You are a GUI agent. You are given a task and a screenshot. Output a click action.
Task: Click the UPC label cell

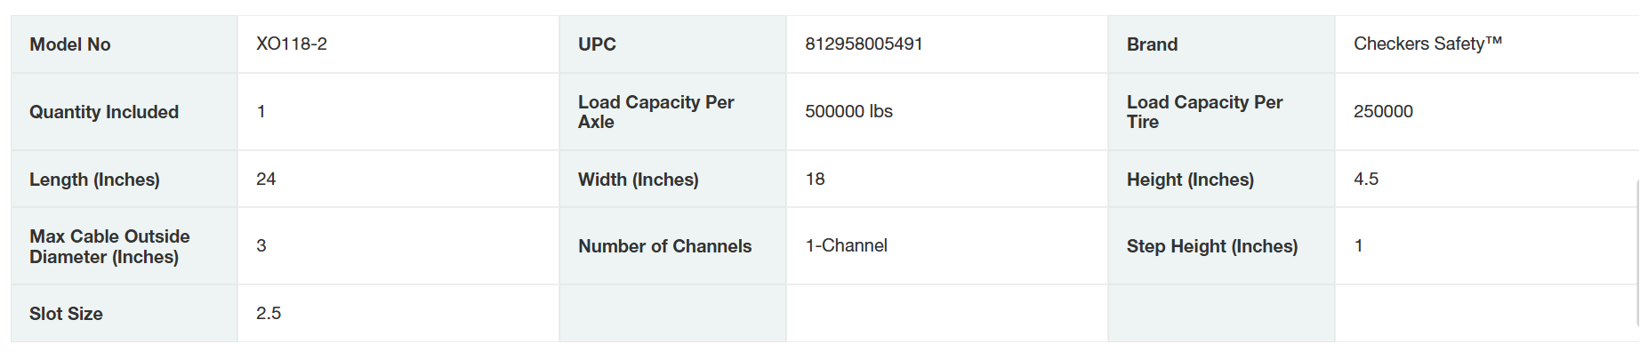tap(597, 44)
